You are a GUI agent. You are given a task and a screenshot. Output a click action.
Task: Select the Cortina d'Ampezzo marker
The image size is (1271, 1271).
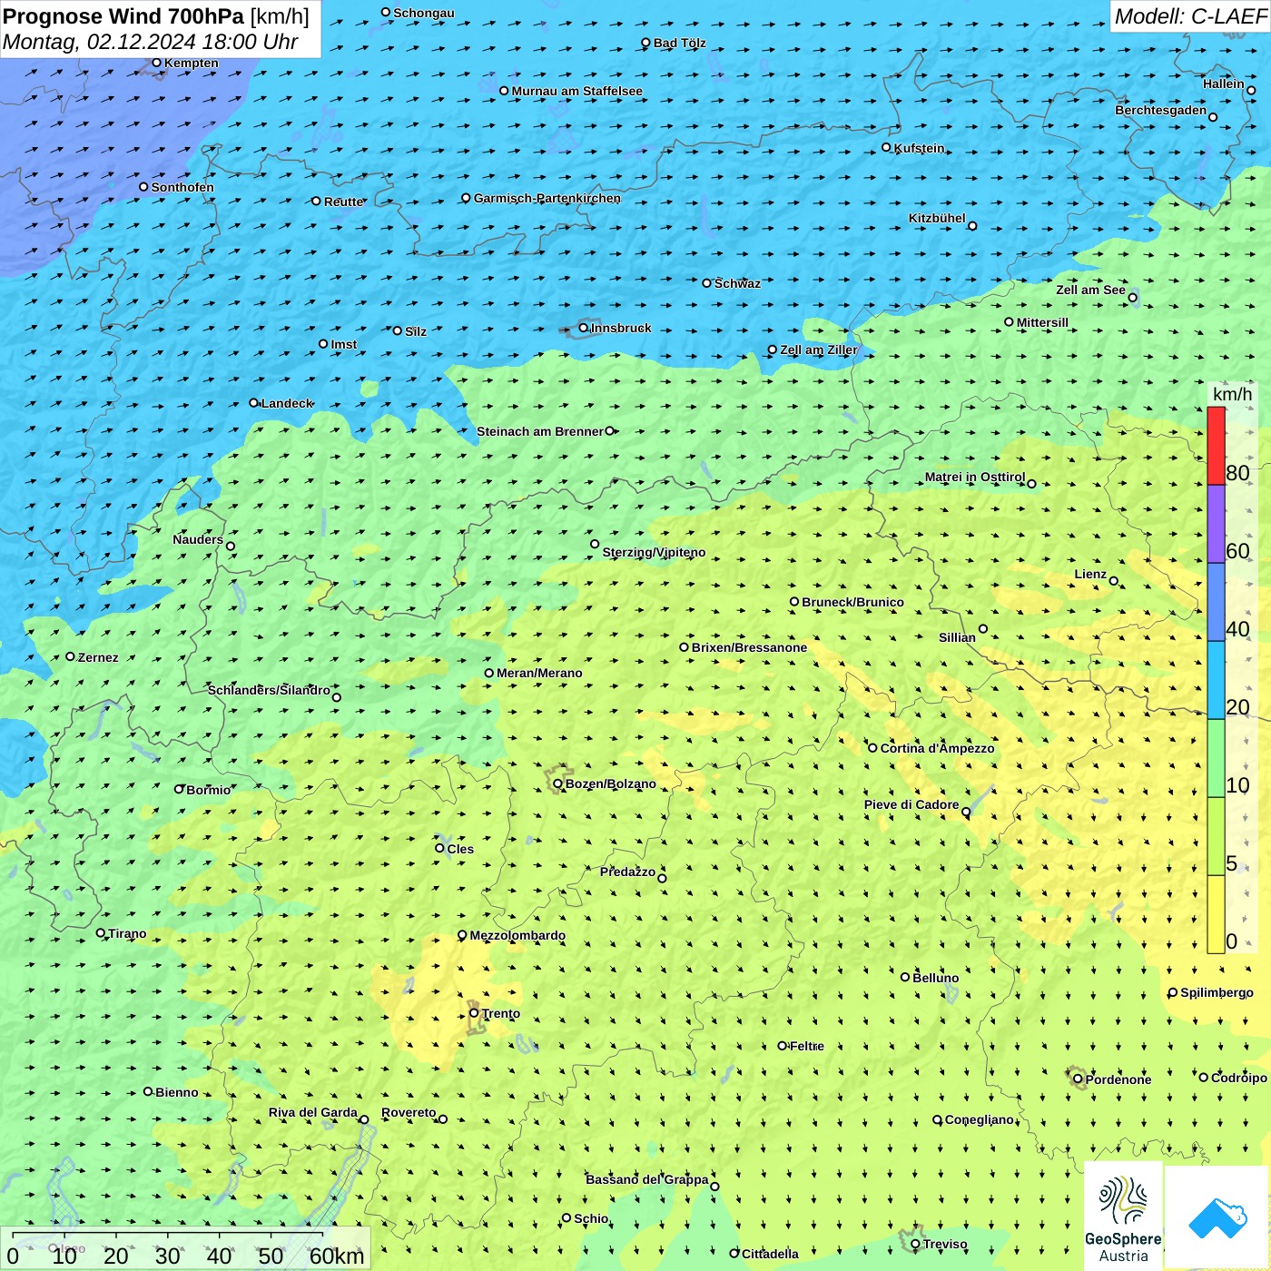point(872,748)
